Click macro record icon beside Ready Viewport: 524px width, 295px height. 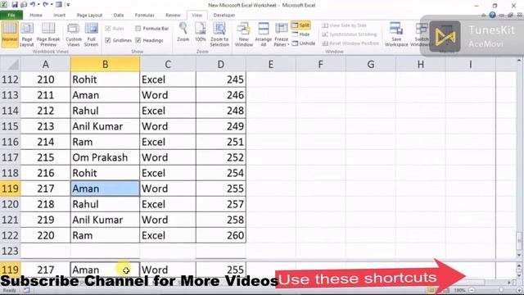point(26,290)
